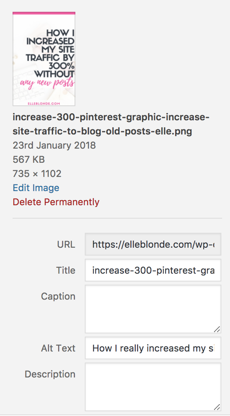This screenshot has height=416, width=230.
Task: Click the 23rd January 2018 upload date
Action: point(54,145)
